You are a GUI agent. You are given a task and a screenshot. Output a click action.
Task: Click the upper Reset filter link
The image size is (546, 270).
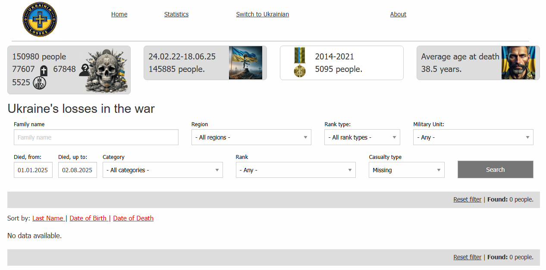point(467,199)
